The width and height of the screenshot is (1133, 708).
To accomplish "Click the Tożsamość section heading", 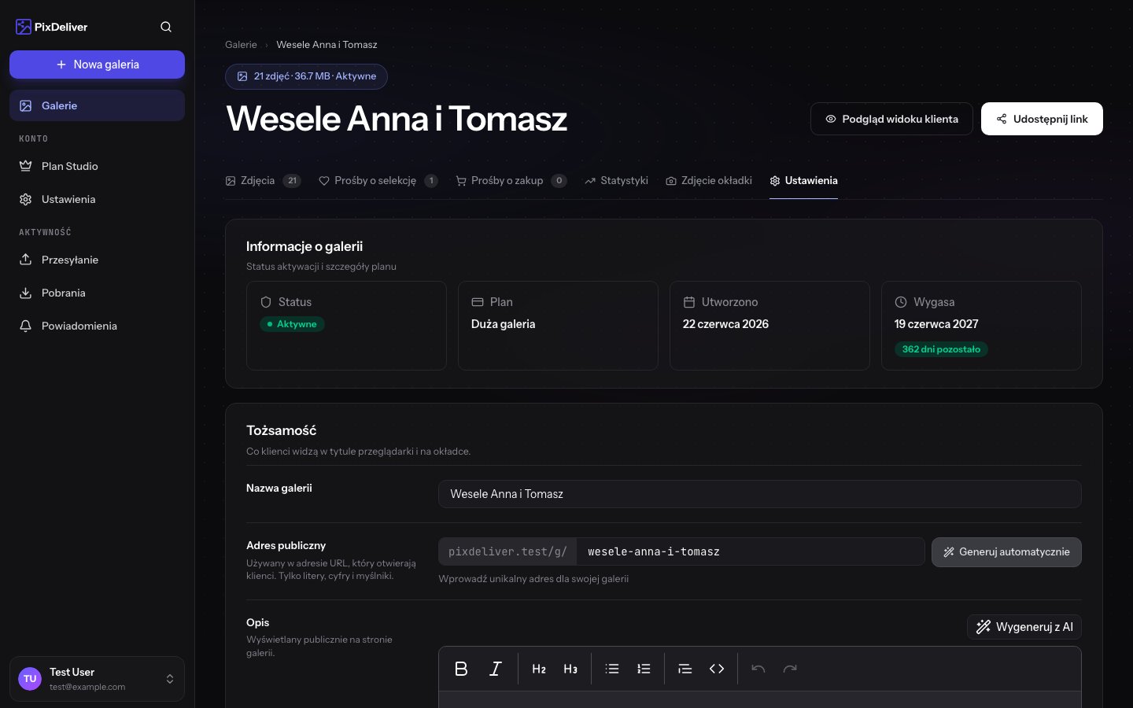I will (282, 430).
